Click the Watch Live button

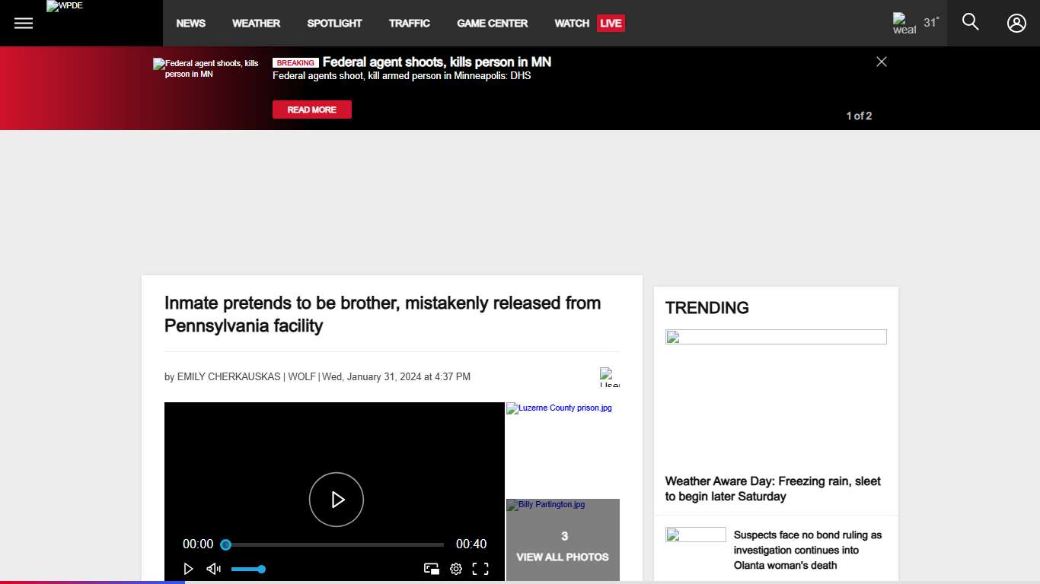pos(589,23)
